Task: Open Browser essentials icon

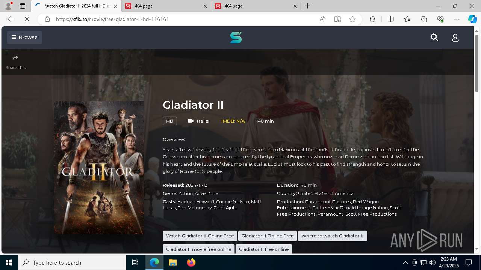Action: pos(440,19)
